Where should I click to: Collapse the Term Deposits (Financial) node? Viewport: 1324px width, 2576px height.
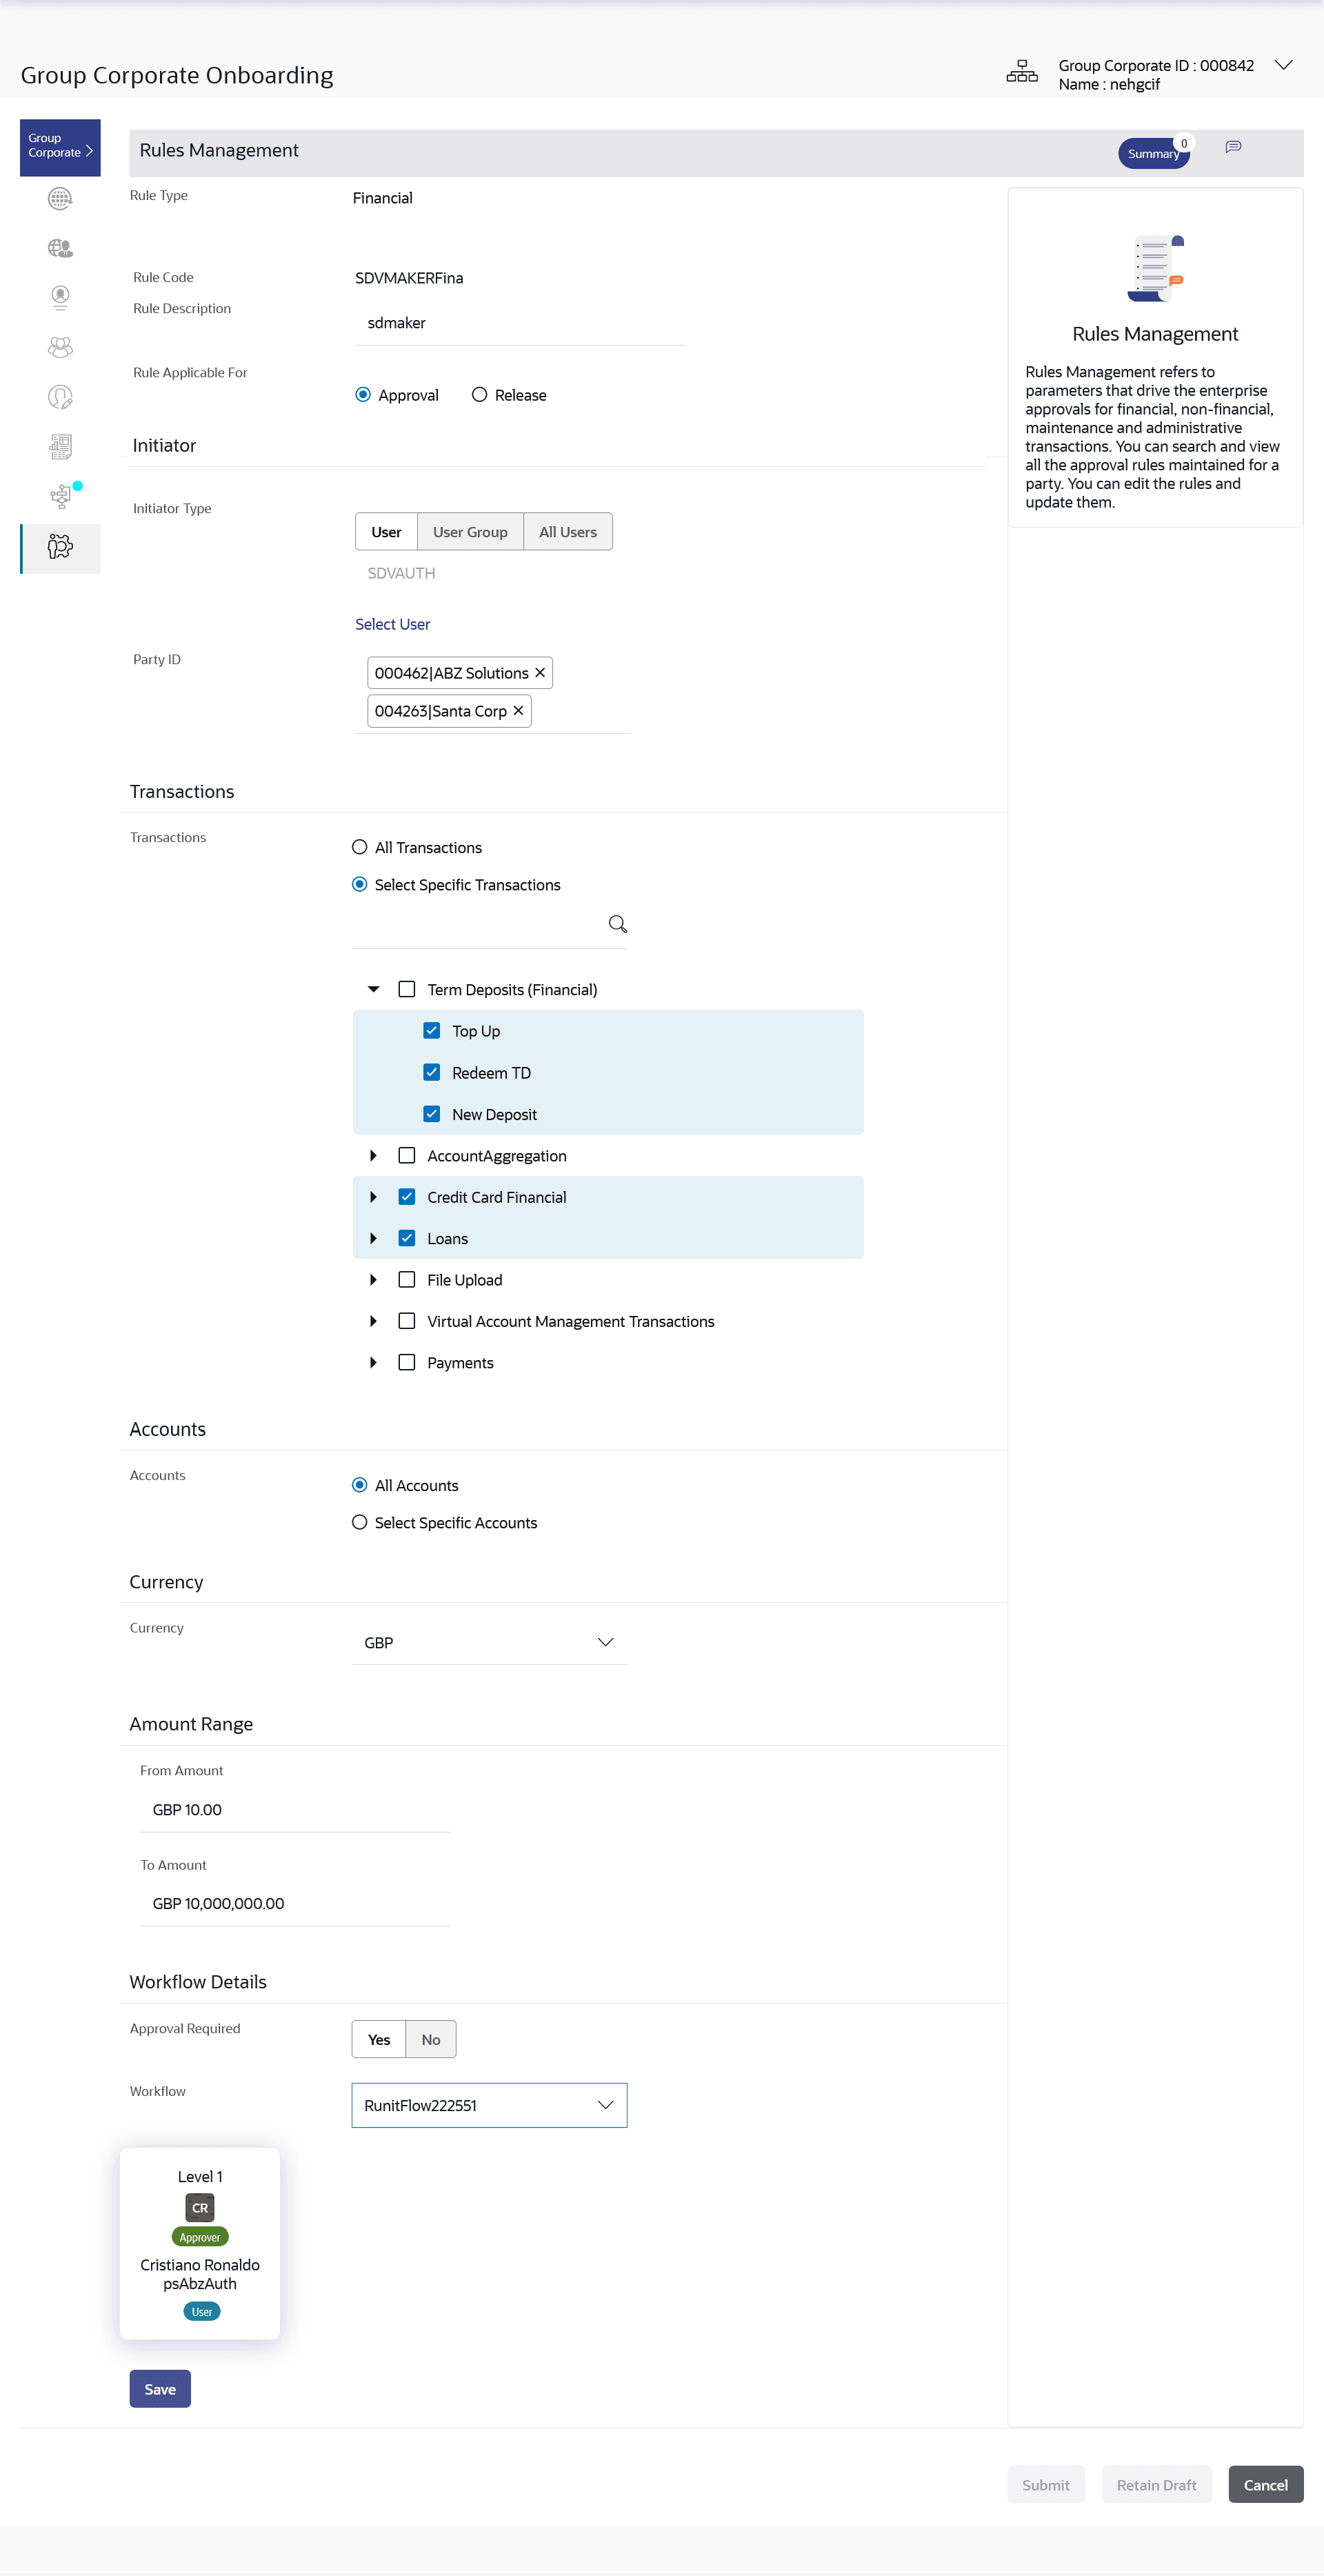(373, 989)
